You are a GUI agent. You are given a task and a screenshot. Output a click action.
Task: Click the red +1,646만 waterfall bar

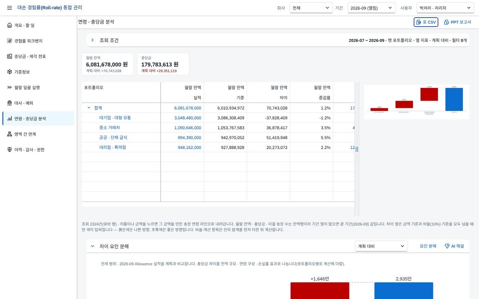pos(320,291)
